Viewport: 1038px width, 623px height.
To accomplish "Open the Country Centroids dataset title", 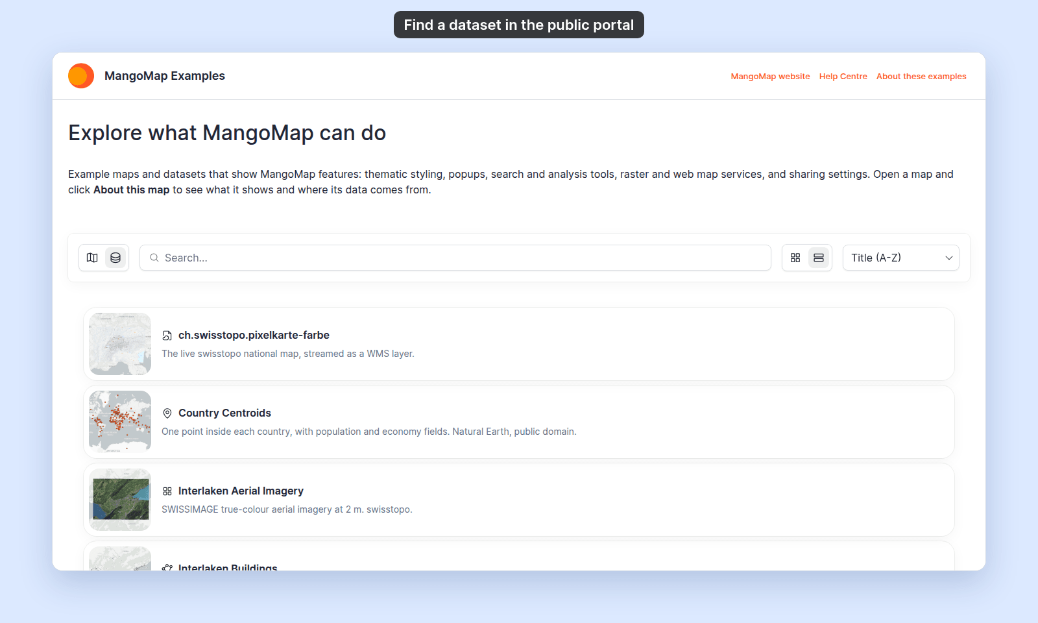I will tap(224, 413).
